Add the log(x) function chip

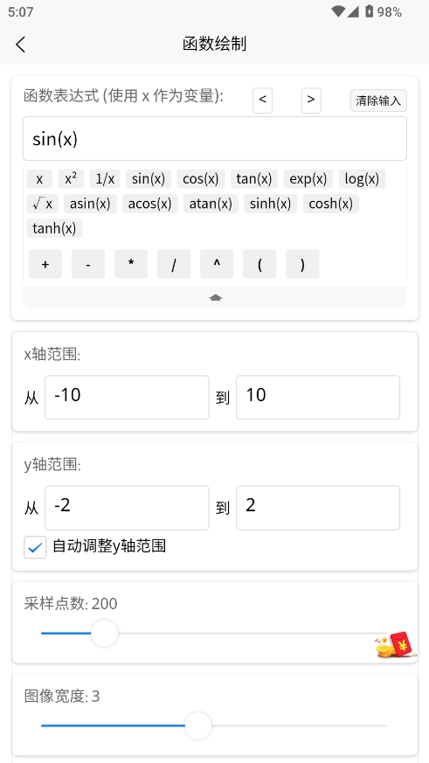point(362,178)
